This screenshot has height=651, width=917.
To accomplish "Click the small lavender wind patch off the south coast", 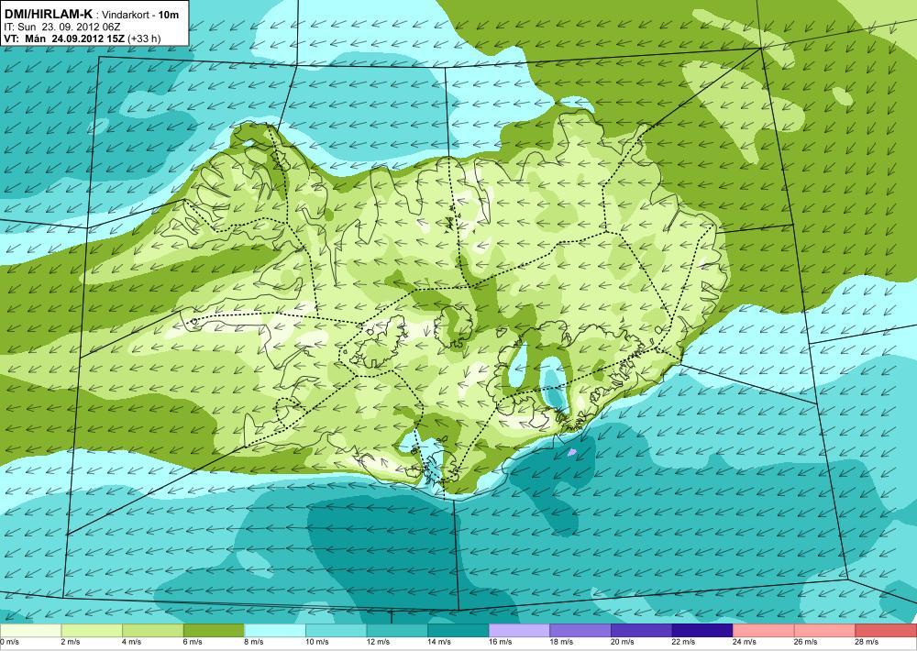I will [x=572, y=452].
